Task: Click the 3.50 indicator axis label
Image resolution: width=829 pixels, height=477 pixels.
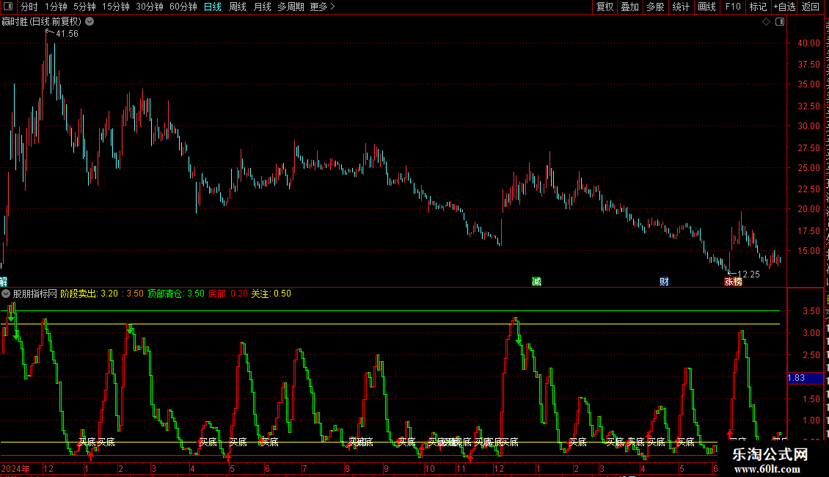Action: point(811,311)
